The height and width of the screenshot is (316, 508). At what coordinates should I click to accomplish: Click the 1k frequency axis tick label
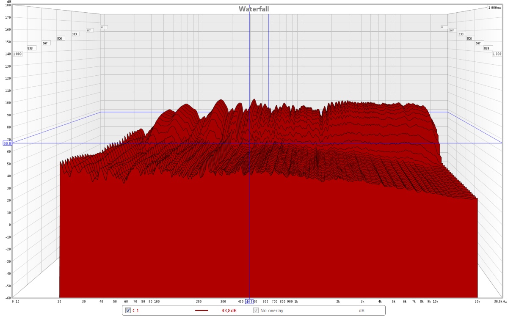pos(296,302)
